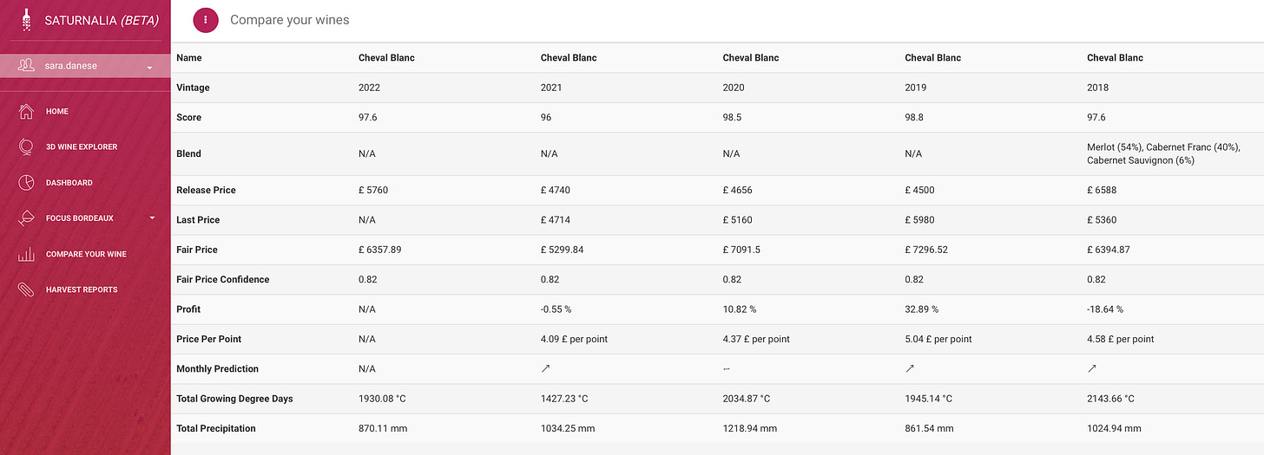1264x455 pixels.
Task: Click the Dashboard pie chart icon
Action: click(x=27, y=183)
